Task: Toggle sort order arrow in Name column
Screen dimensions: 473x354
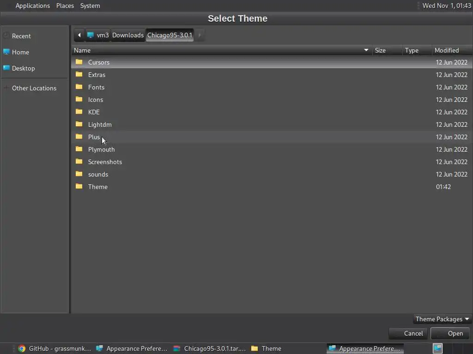Action: pos(366,50)
